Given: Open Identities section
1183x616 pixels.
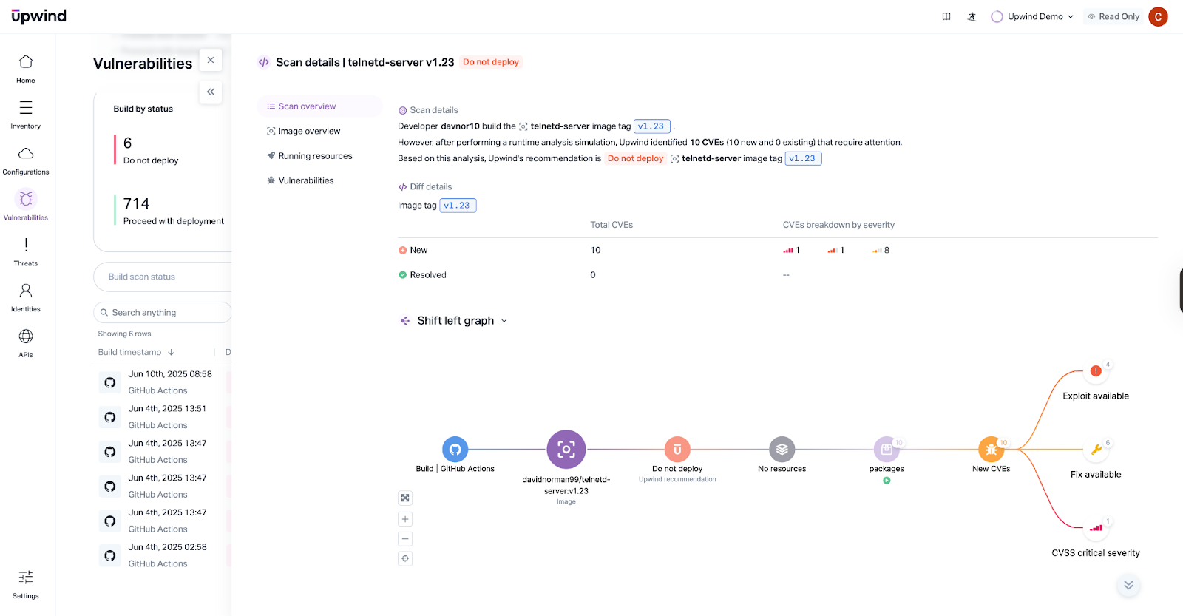Looking at the screenshot, I should 26,297.
